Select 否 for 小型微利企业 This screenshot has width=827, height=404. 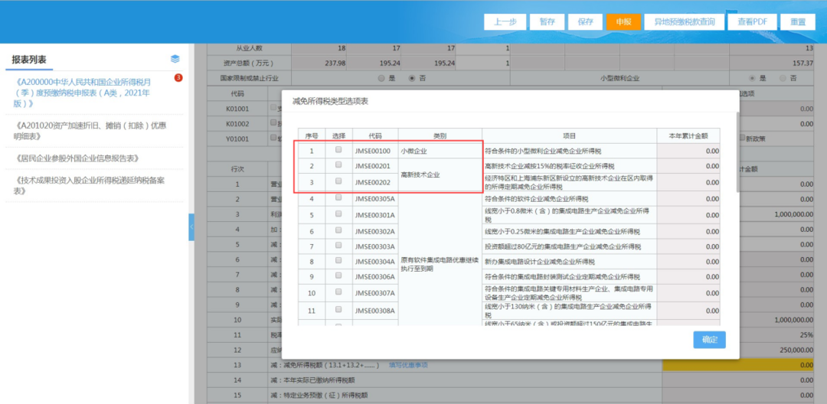pyautogui.click(x=783, y=79)
